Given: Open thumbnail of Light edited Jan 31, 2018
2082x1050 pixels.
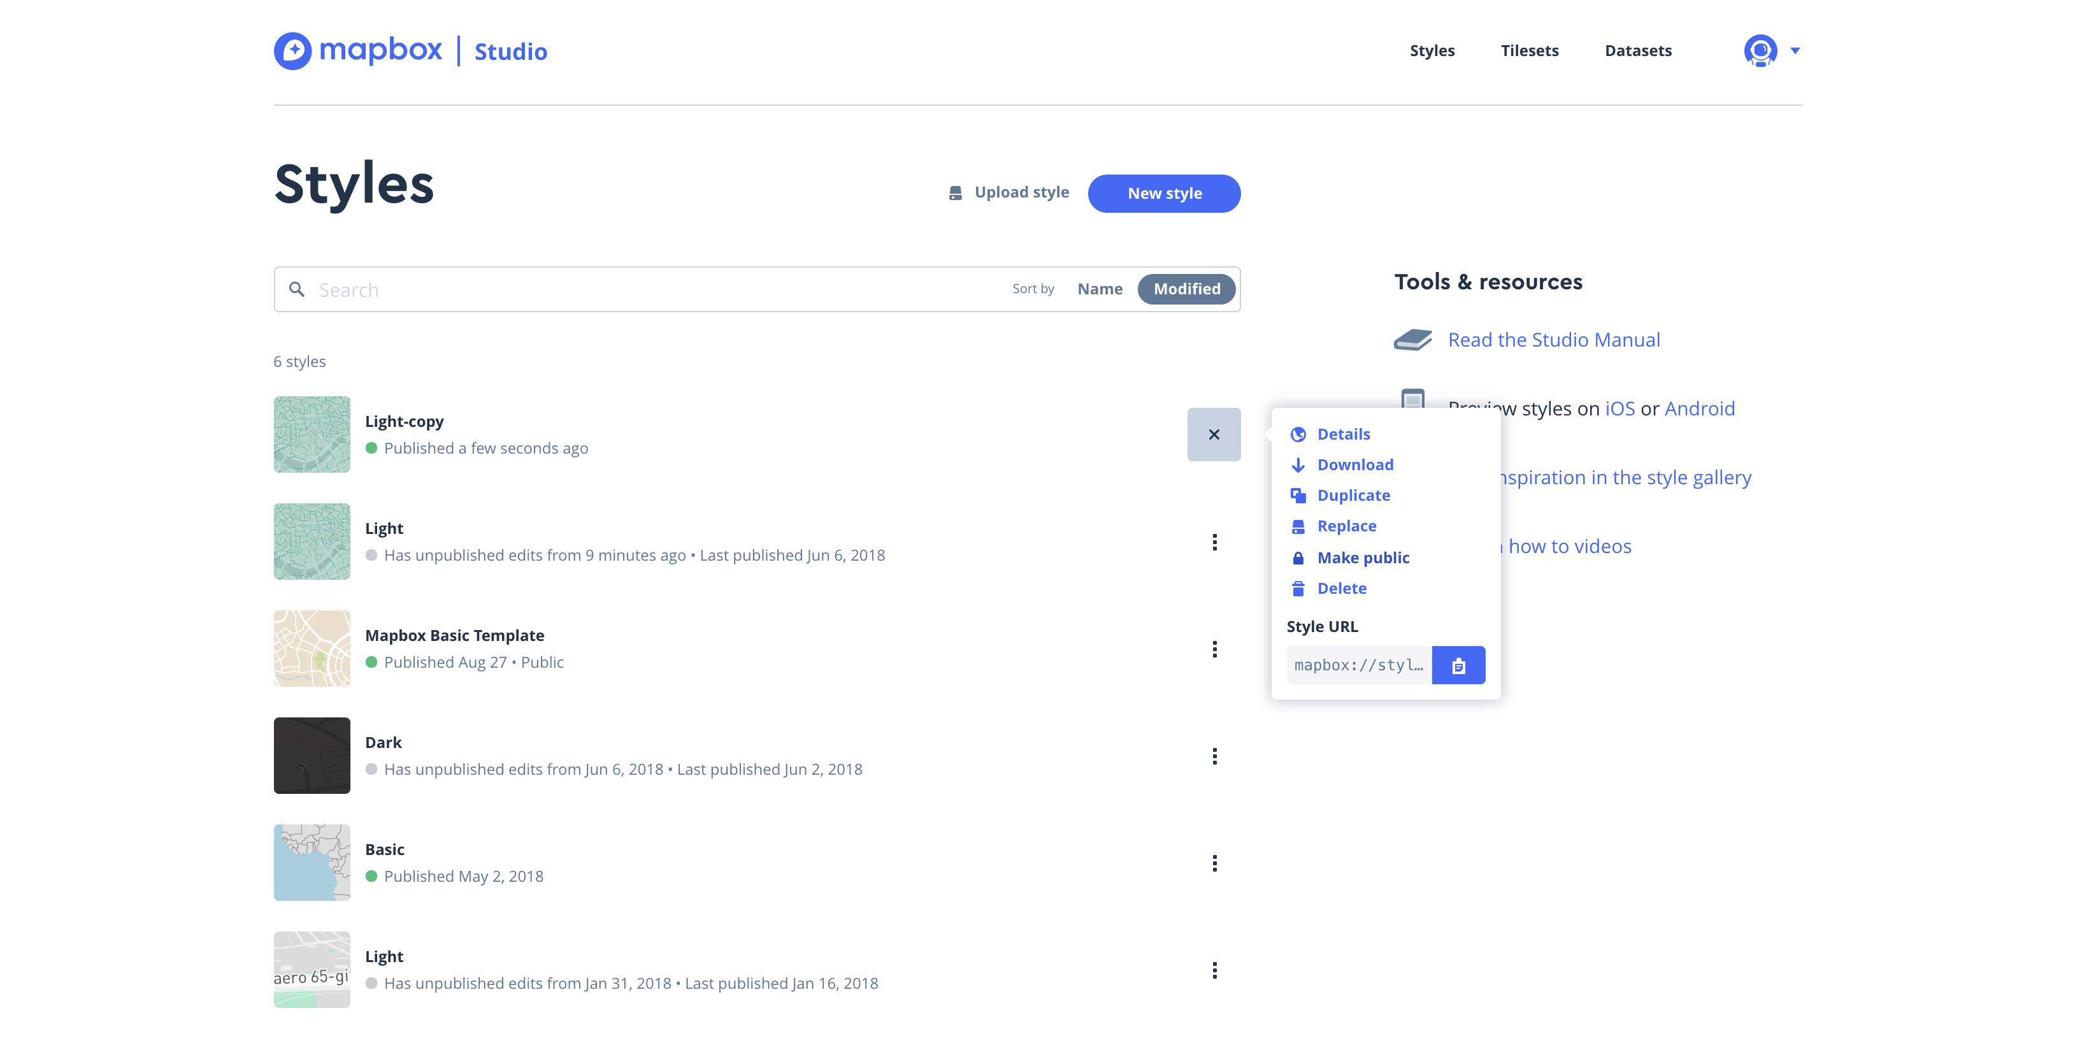Looking at the screenshot, I should [312, 970].
